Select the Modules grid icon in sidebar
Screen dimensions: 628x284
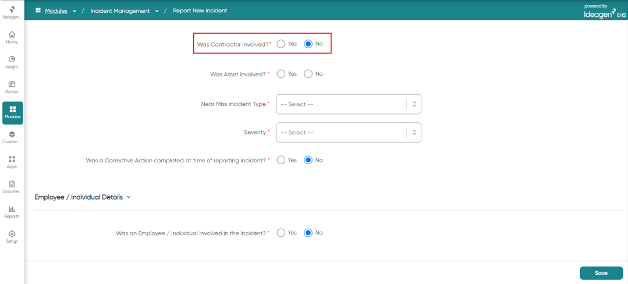click(x=12, y=109)
